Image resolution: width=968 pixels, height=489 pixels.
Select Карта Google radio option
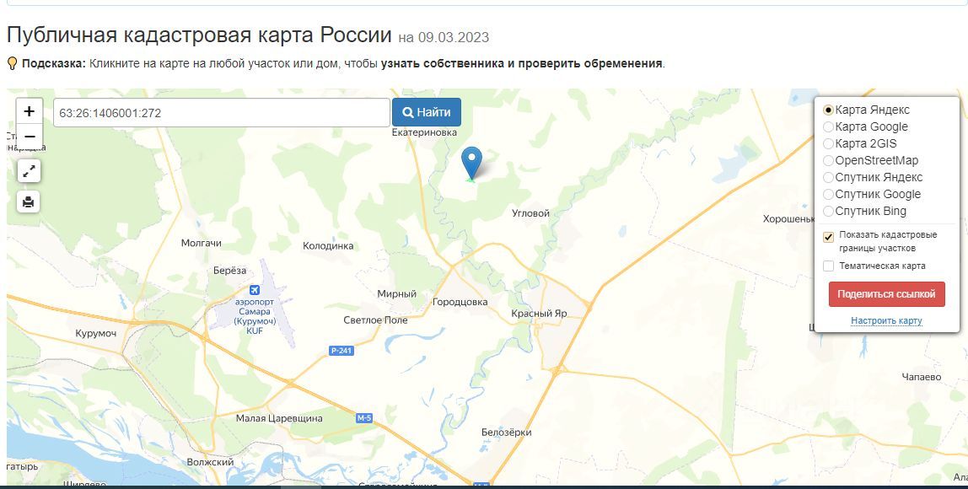829,126
